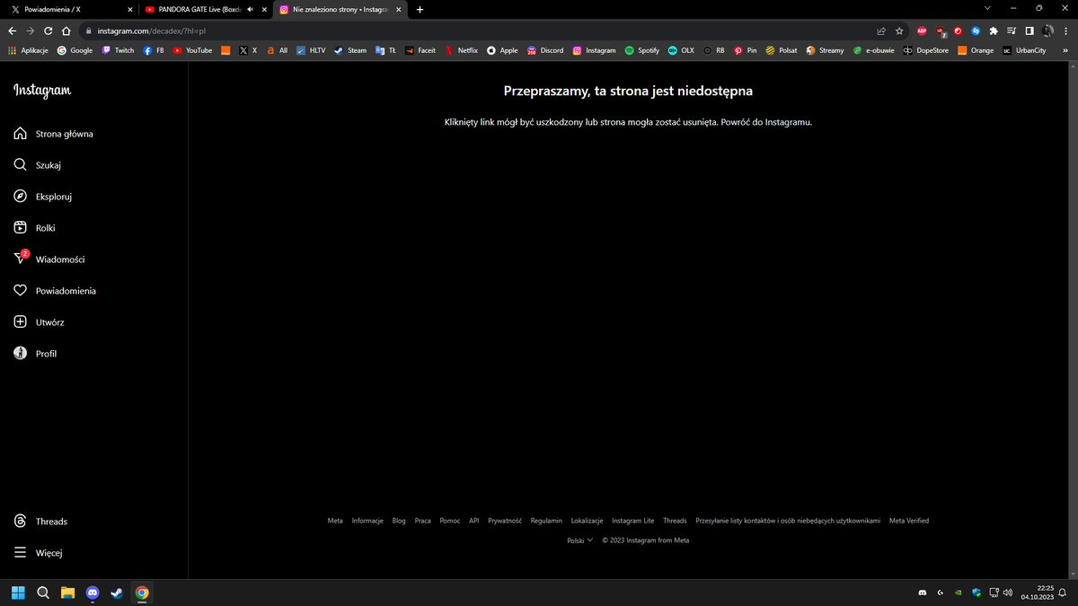Click Powróć do Instagramu link
The width and height of the screenshot is (1078, 606).
click(x=766, y=122)
